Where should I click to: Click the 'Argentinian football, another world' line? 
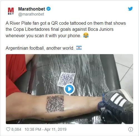pos(40,48)
